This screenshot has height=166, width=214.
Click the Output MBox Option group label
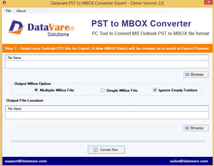[33, 84]
